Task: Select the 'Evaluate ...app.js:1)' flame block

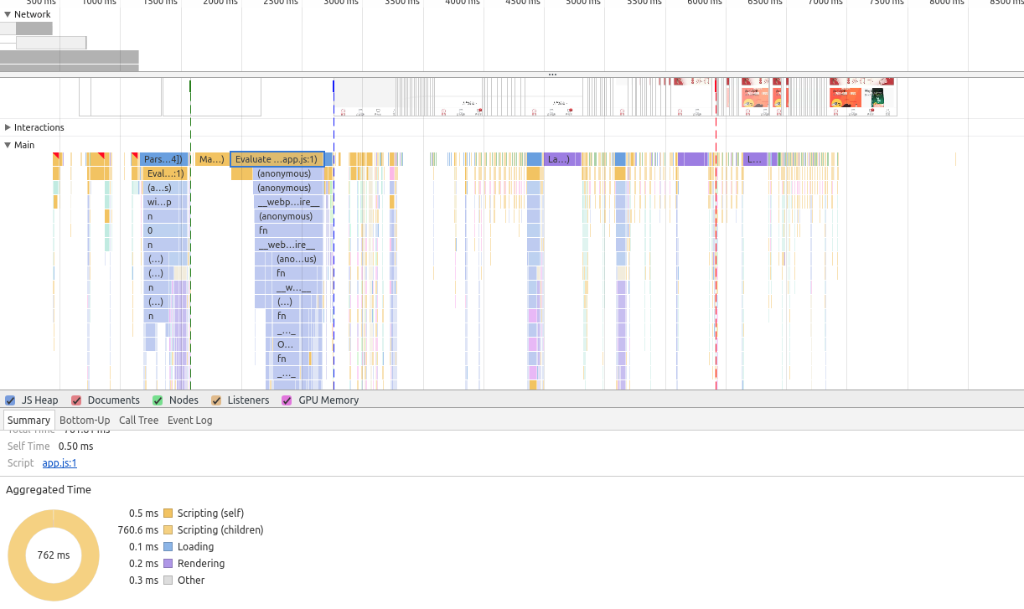Action: pos(277,159)
